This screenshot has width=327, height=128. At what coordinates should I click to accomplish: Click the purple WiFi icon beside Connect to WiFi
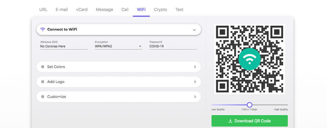point(42,30)
